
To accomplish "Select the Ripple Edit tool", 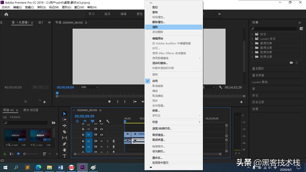I will (65, 126).
